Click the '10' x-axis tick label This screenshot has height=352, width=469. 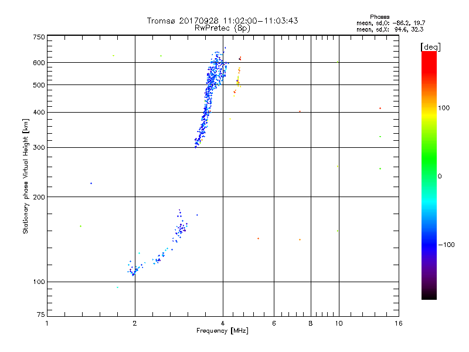[x=339, y=323]
